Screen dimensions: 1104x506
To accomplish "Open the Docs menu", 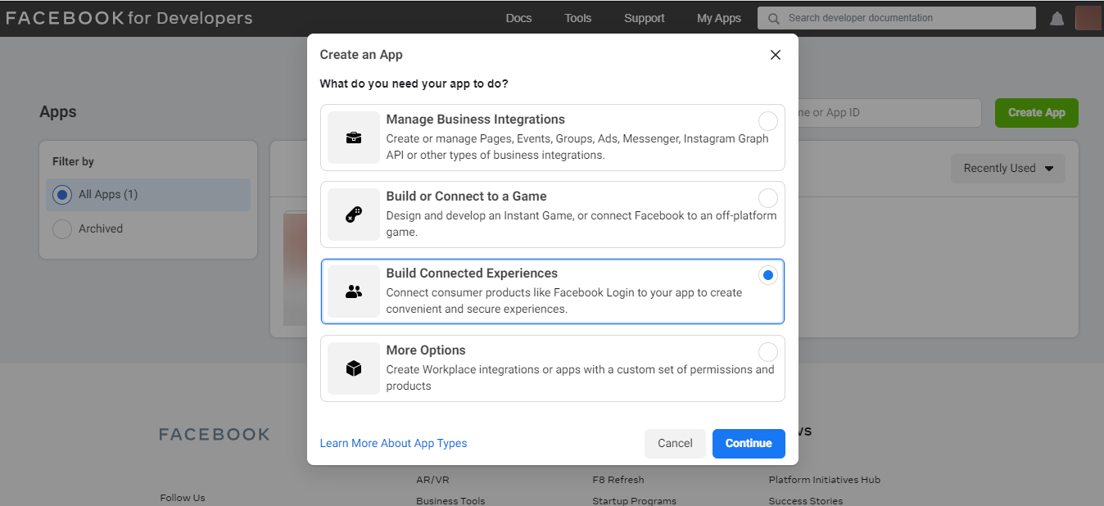I will (x=518, y=18).
